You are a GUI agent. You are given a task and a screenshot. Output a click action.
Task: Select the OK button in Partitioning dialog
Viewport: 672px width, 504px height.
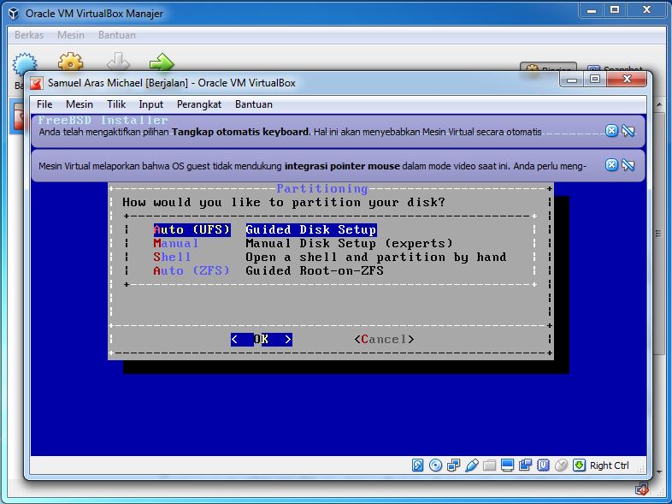coord(262,340)
